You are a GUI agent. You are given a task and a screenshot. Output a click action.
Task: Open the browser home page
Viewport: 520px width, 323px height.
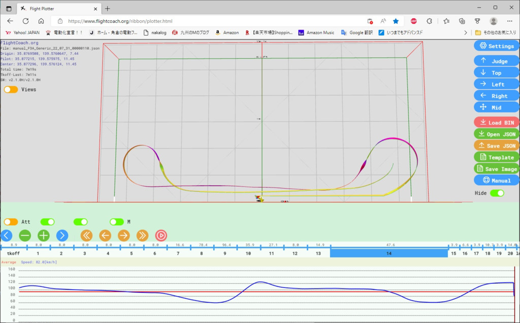pyautogui.click(x=41, y=21)
